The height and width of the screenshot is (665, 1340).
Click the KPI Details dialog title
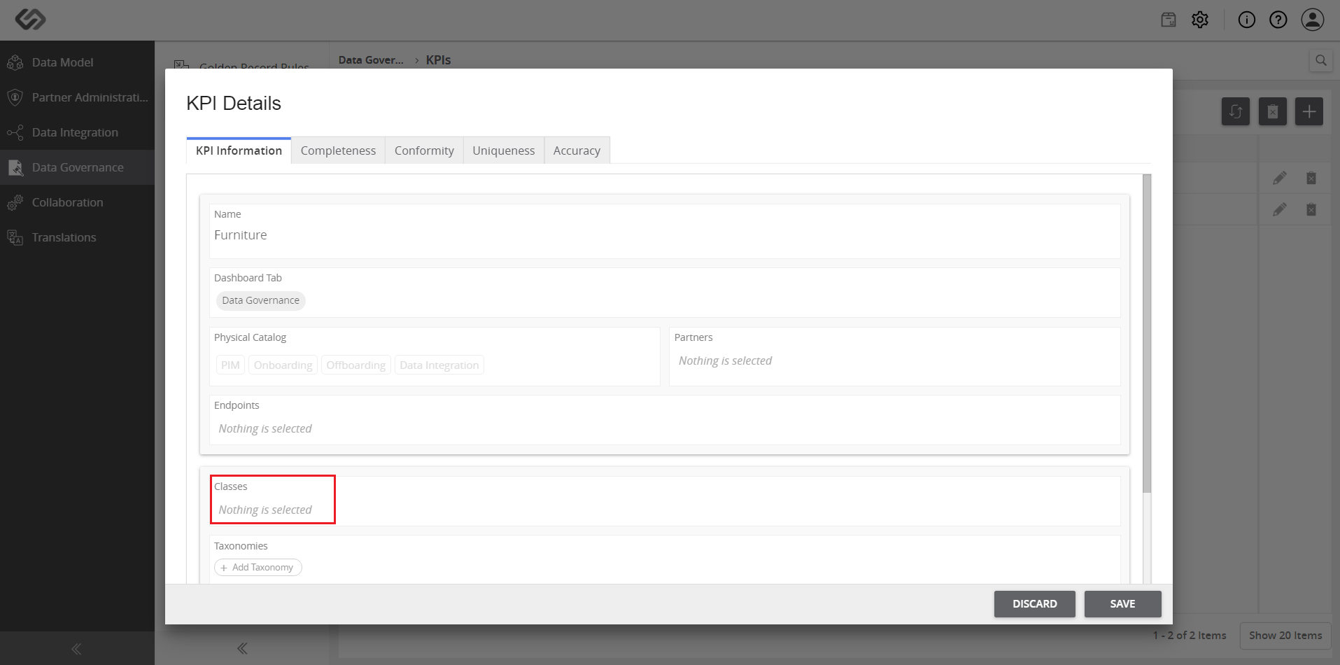pos(234,103)
